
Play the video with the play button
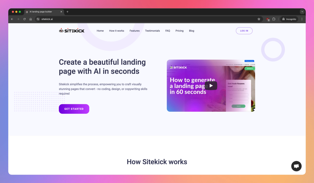click(211, 86)
